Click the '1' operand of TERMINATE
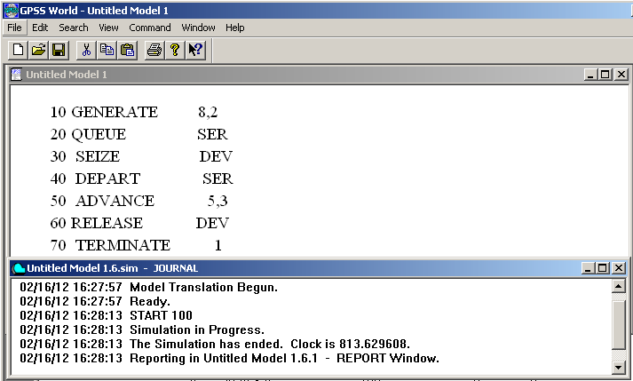The height and width of the screenshot is (381, 633). tap(218, 245)
